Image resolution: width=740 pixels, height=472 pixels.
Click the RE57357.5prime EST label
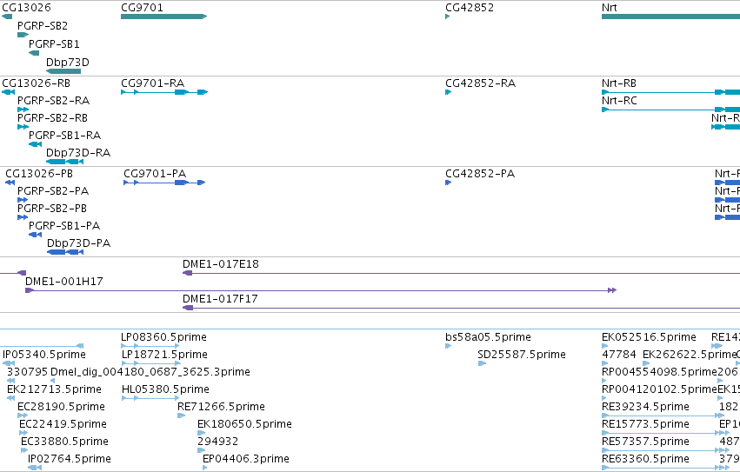click(x=645, y=442)
